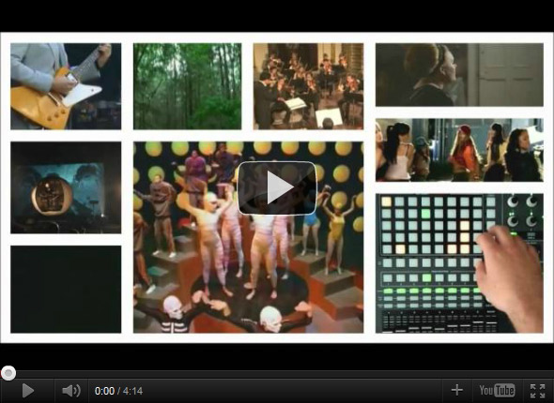Start playback with the bottom-left play icon
This screenshot has height=403, width=554.
click(x=27, y=391)
